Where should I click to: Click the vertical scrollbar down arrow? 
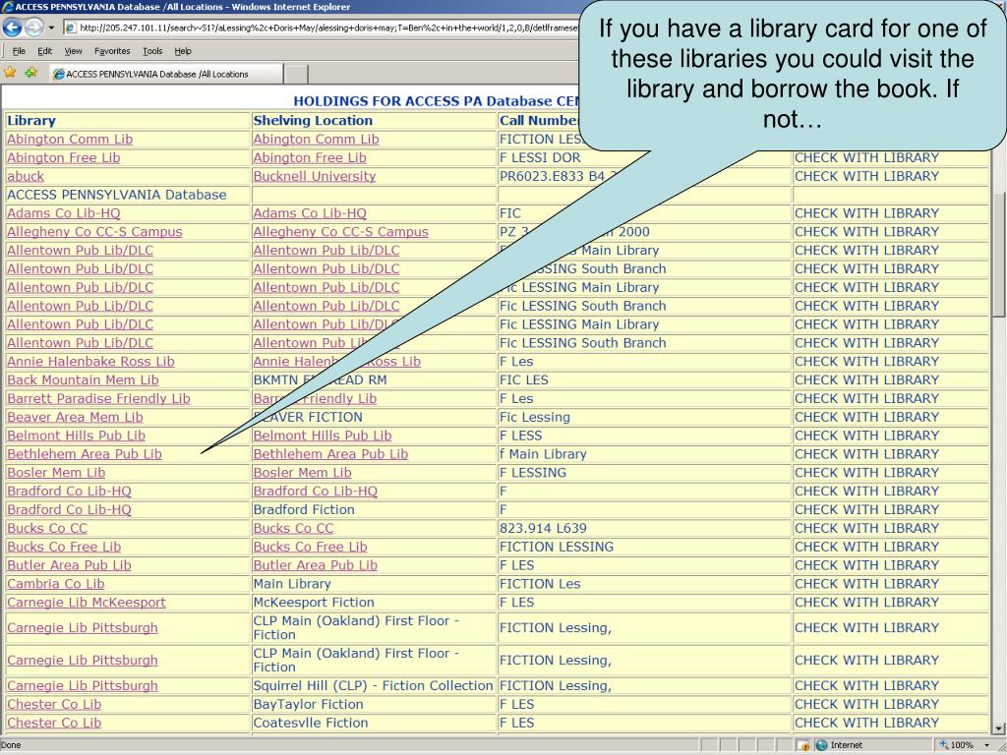point(999,729)
